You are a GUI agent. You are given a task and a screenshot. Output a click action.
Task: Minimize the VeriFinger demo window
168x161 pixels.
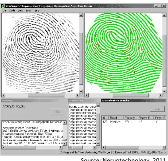pos(156,6)
